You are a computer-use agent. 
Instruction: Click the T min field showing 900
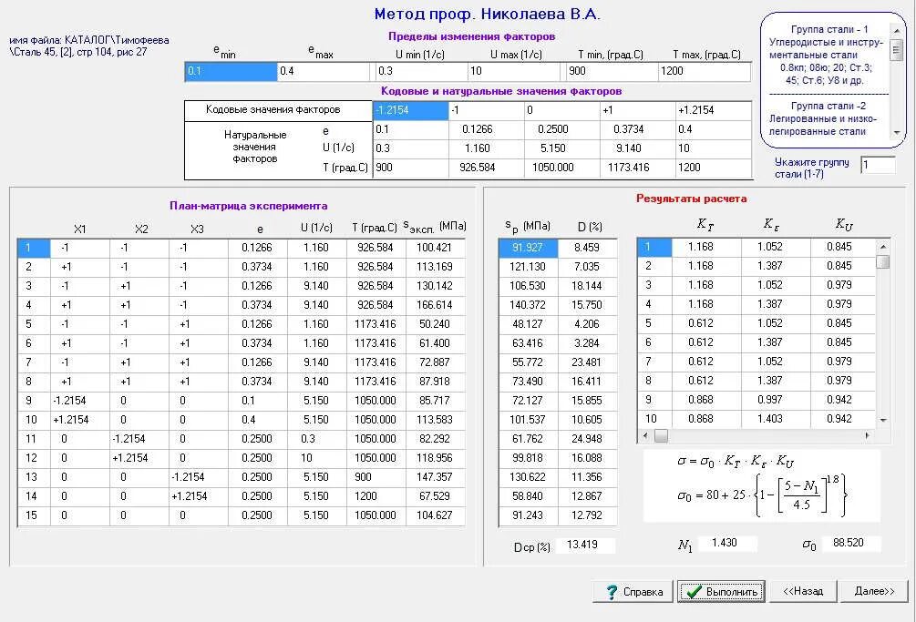(x=612, y=71)
